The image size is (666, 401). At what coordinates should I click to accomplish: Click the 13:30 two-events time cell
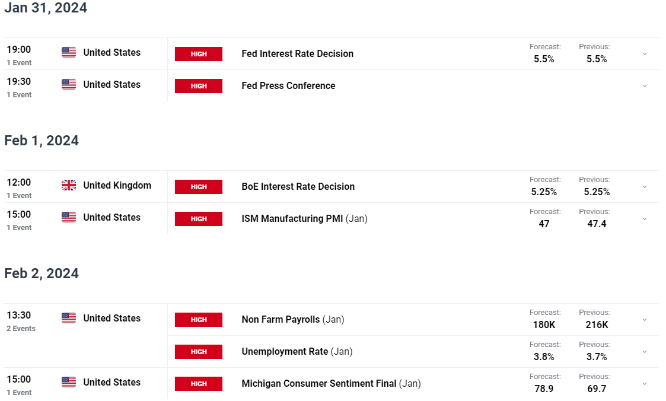click(21, 321)
